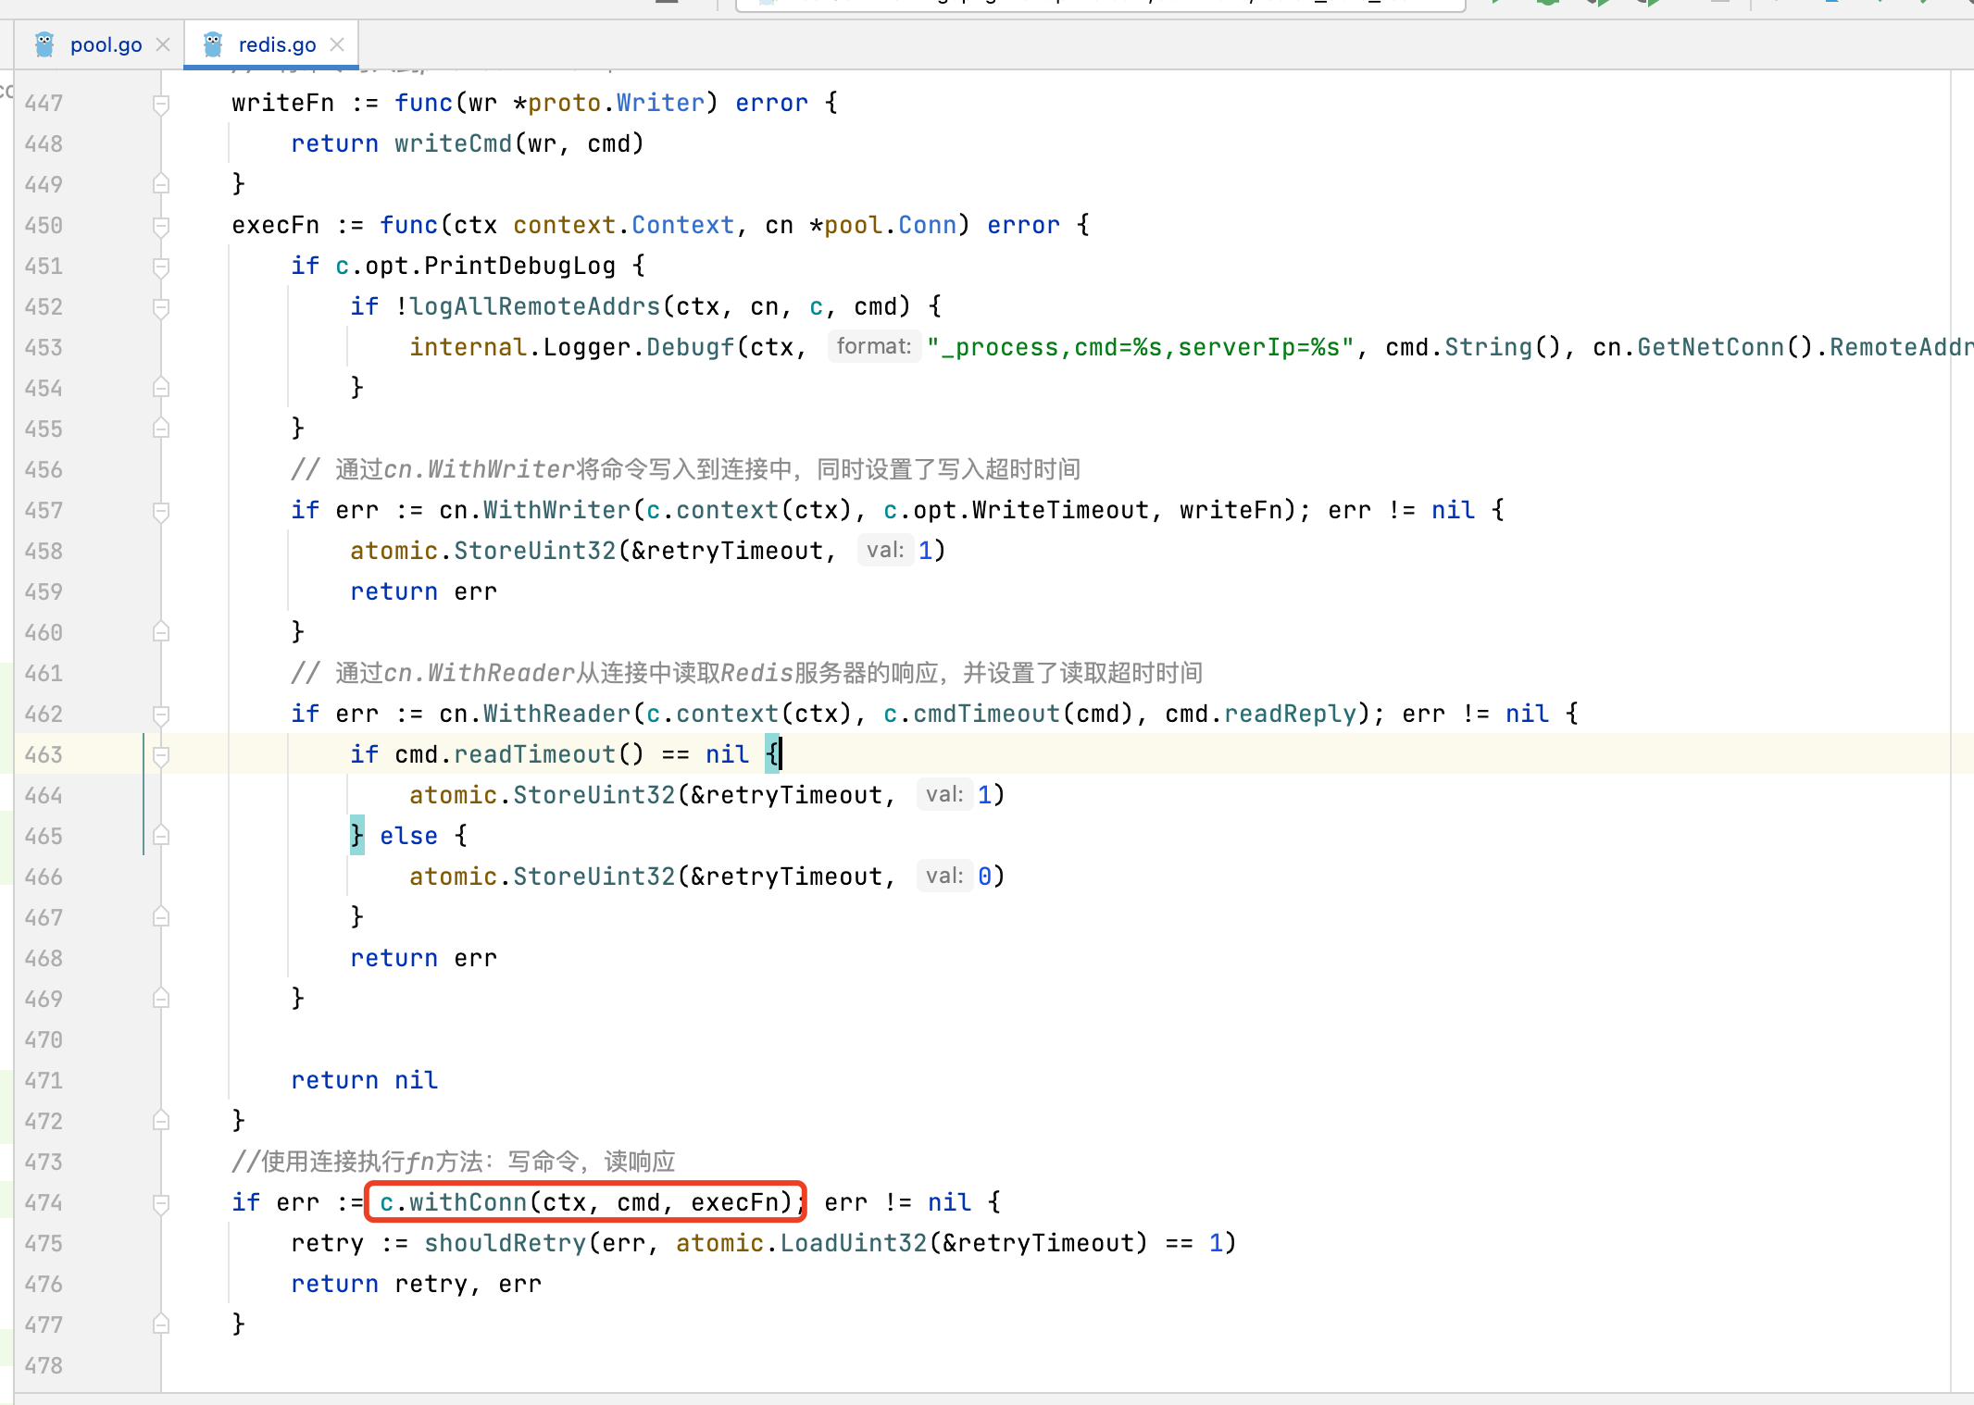Click the Debugf method call
This screenshot has height=1405, width=1974.
point(691,347)
